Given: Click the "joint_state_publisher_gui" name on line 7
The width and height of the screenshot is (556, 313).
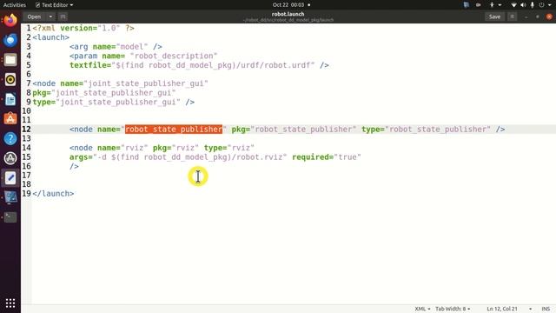Looking at the screenshot, I should 146,83.
